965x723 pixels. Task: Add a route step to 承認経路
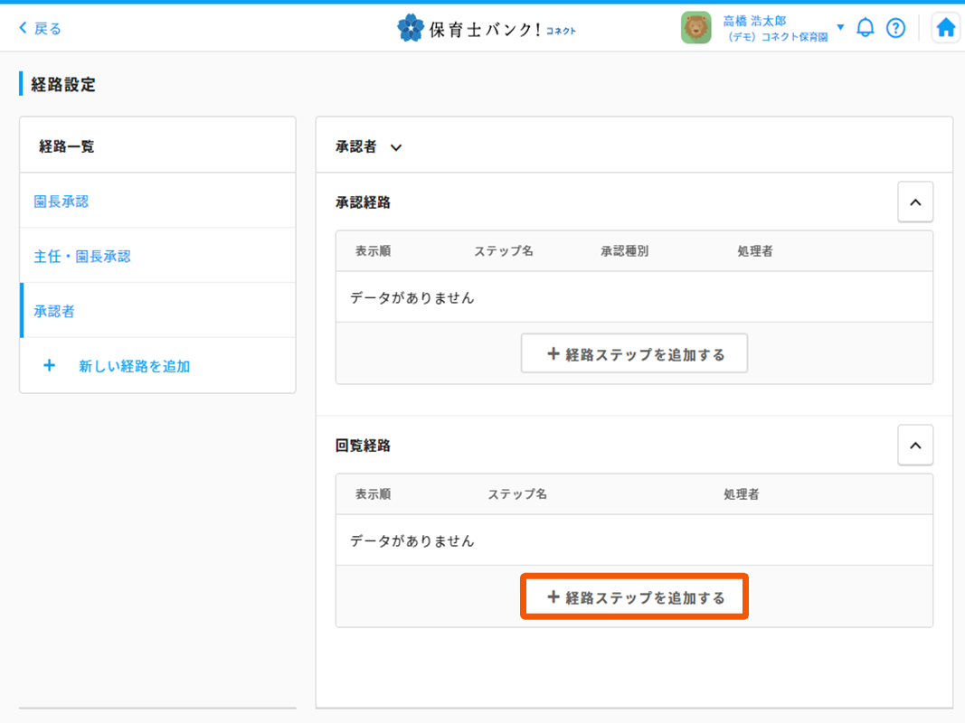tap(634, 354)
